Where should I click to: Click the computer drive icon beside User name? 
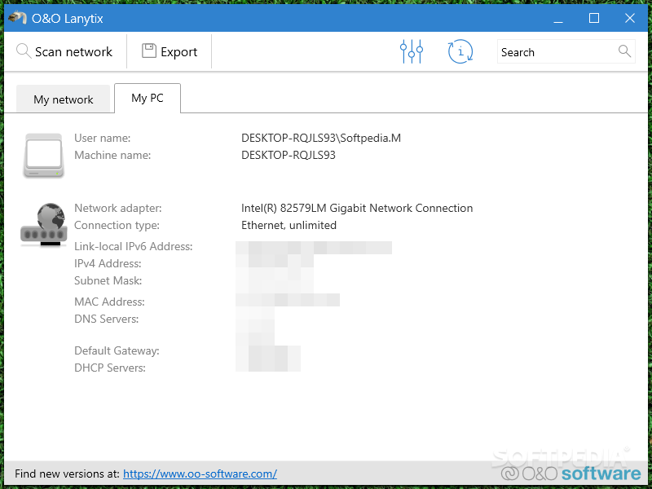[x=44, y=155]
